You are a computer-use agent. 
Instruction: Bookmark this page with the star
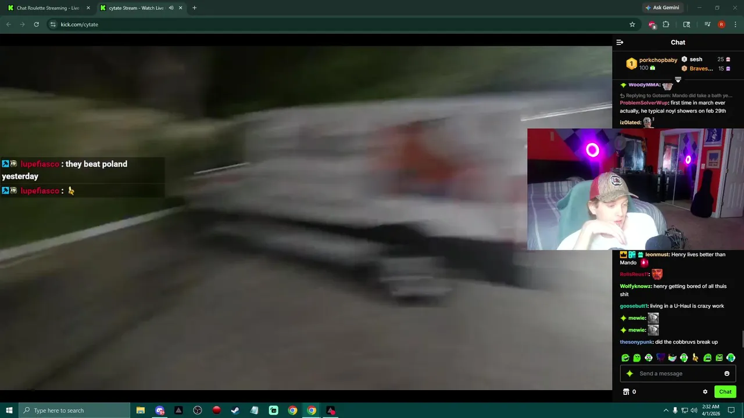632,24
